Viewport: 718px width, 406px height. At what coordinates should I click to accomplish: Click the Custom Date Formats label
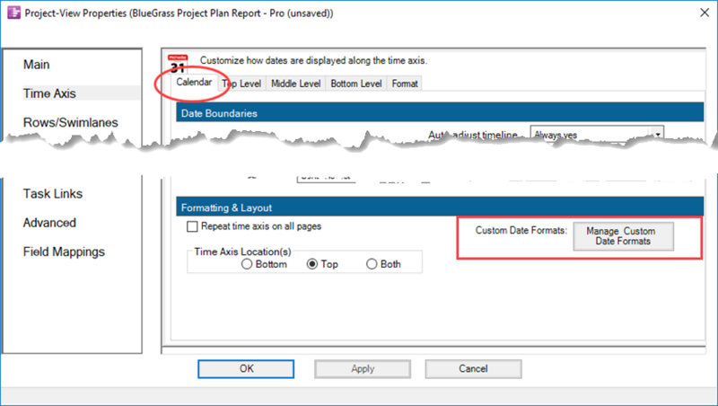(x=521, y=231)
